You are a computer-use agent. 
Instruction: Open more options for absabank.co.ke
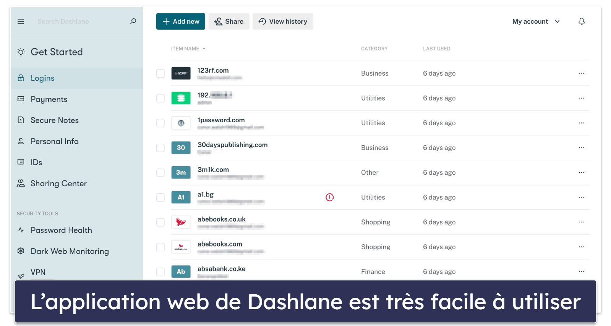coord(581,272)
